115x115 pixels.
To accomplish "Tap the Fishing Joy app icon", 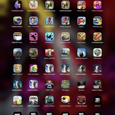I will click(x=97, y=21).
